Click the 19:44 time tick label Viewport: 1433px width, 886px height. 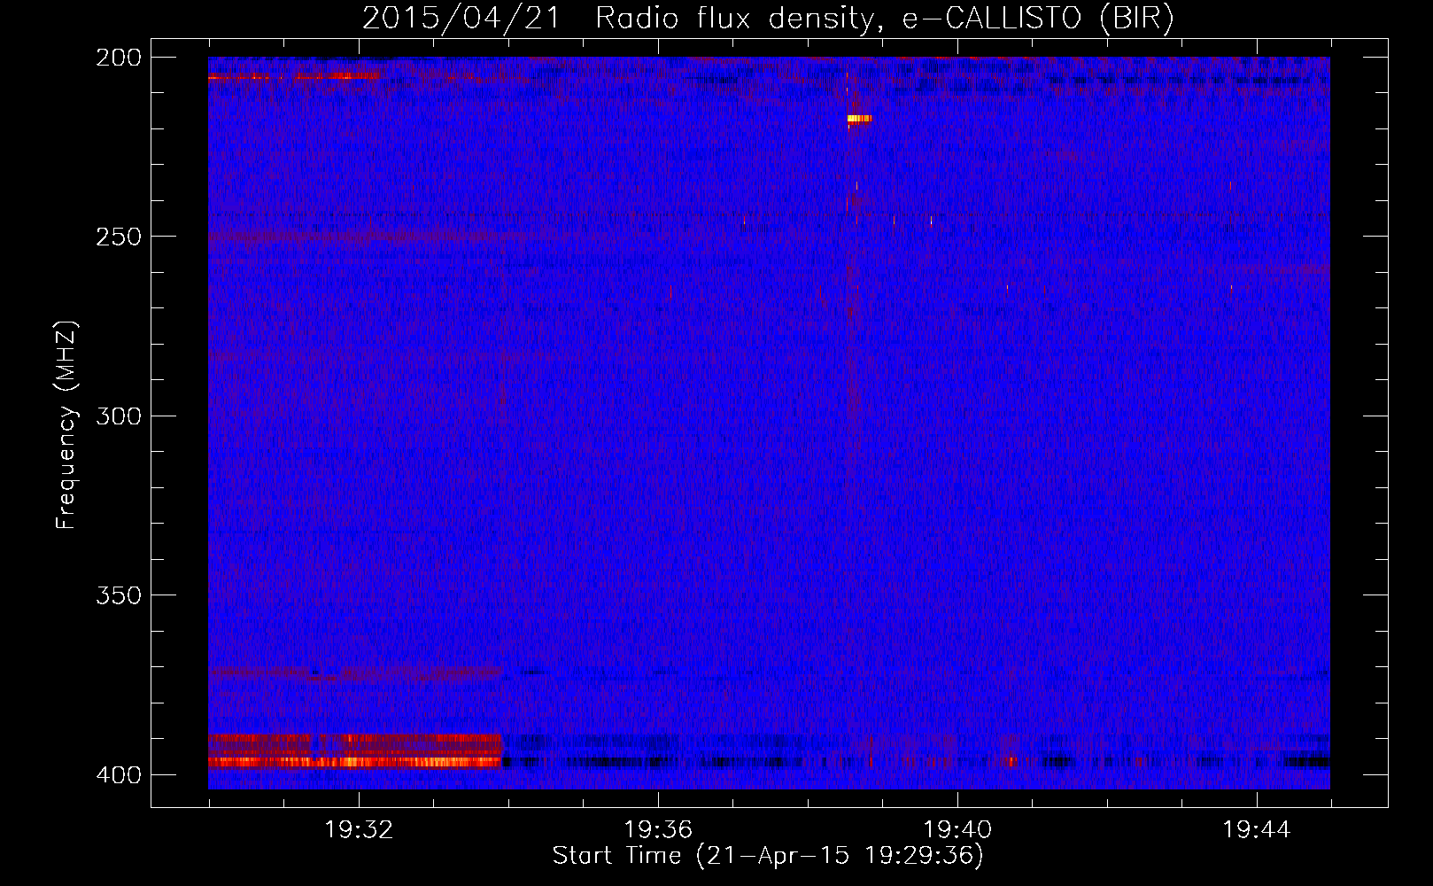point(1257,830)
